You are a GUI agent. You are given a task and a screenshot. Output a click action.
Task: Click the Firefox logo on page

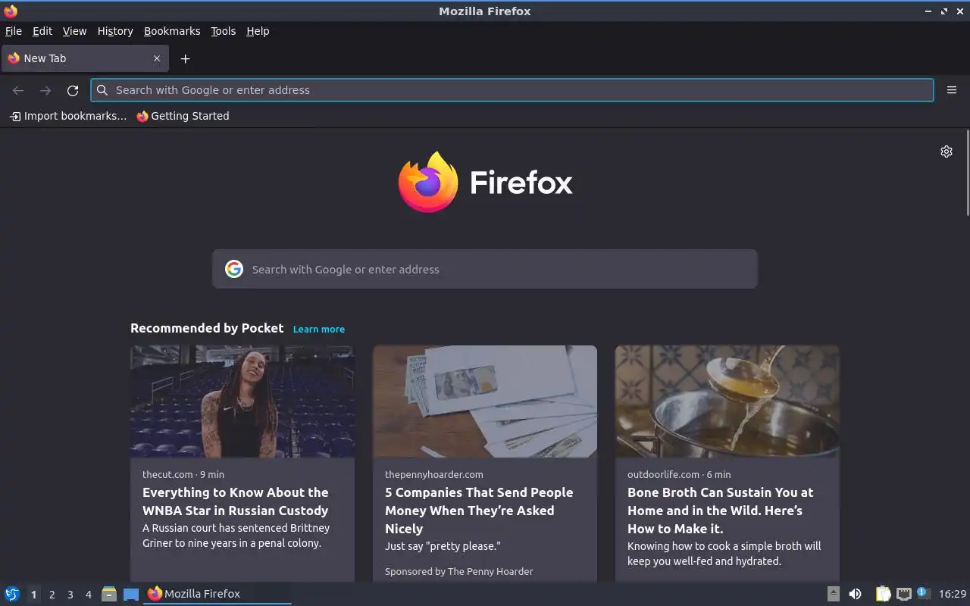click(x=485, y=182)
